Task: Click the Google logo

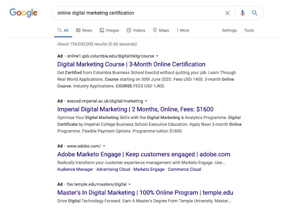Action: click(x=23, y=13)
